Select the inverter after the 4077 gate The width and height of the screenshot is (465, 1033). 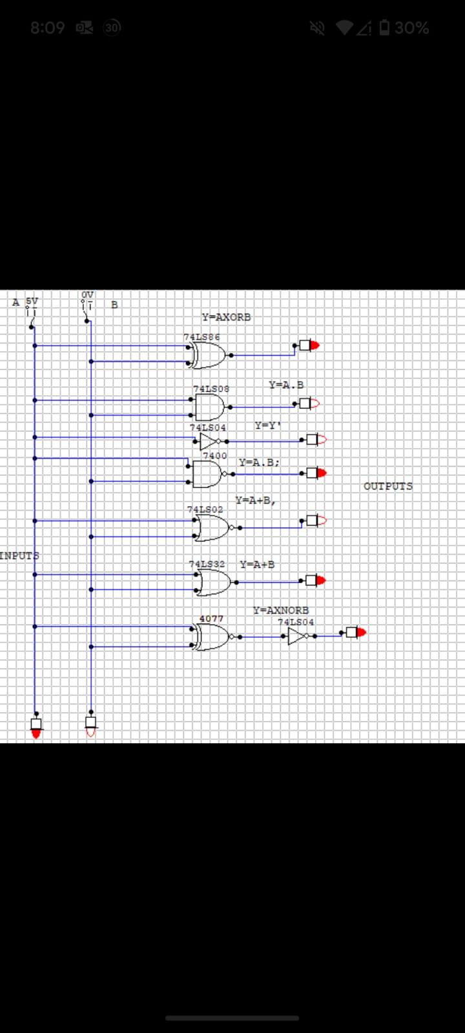click(300, 637)
